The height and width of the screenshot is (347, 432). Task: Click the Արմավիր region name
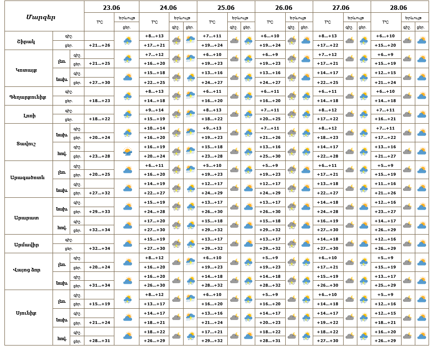point(27,244)
